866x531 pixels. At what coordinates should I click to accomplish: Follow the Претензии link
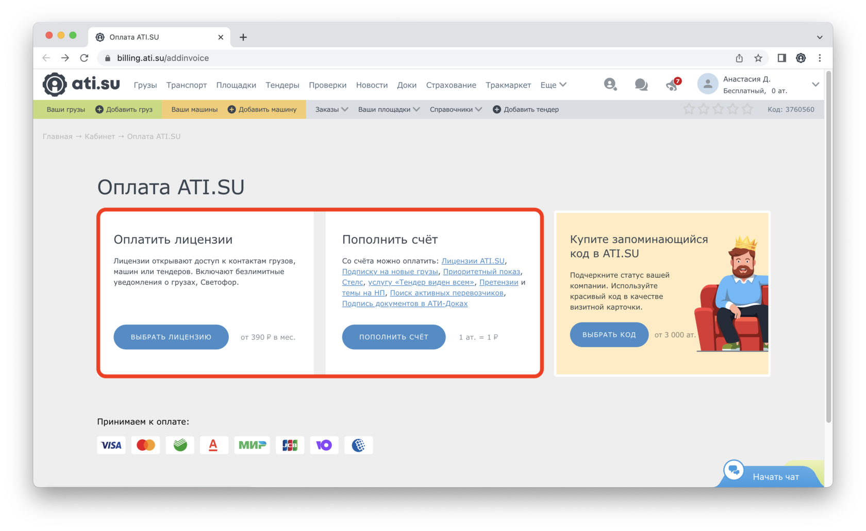click(498, 282)
